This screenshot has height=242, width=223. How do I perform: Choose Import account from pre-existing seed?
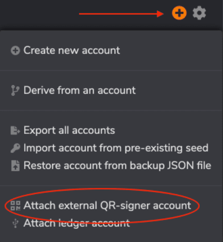pyautogui.click(x=116, y=148)
